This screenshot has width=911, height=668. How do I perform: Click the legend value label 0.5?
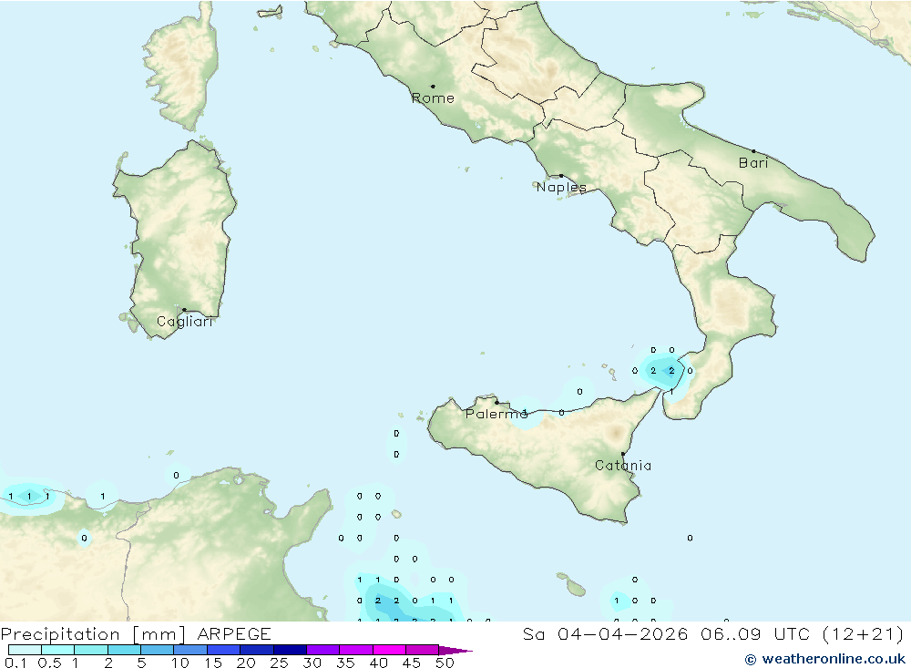tap(49, 663)
